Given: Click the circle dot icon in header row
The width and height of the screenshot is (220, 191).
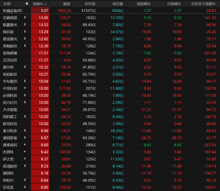Looking at the screenshot, I should [x=26, y=4].
